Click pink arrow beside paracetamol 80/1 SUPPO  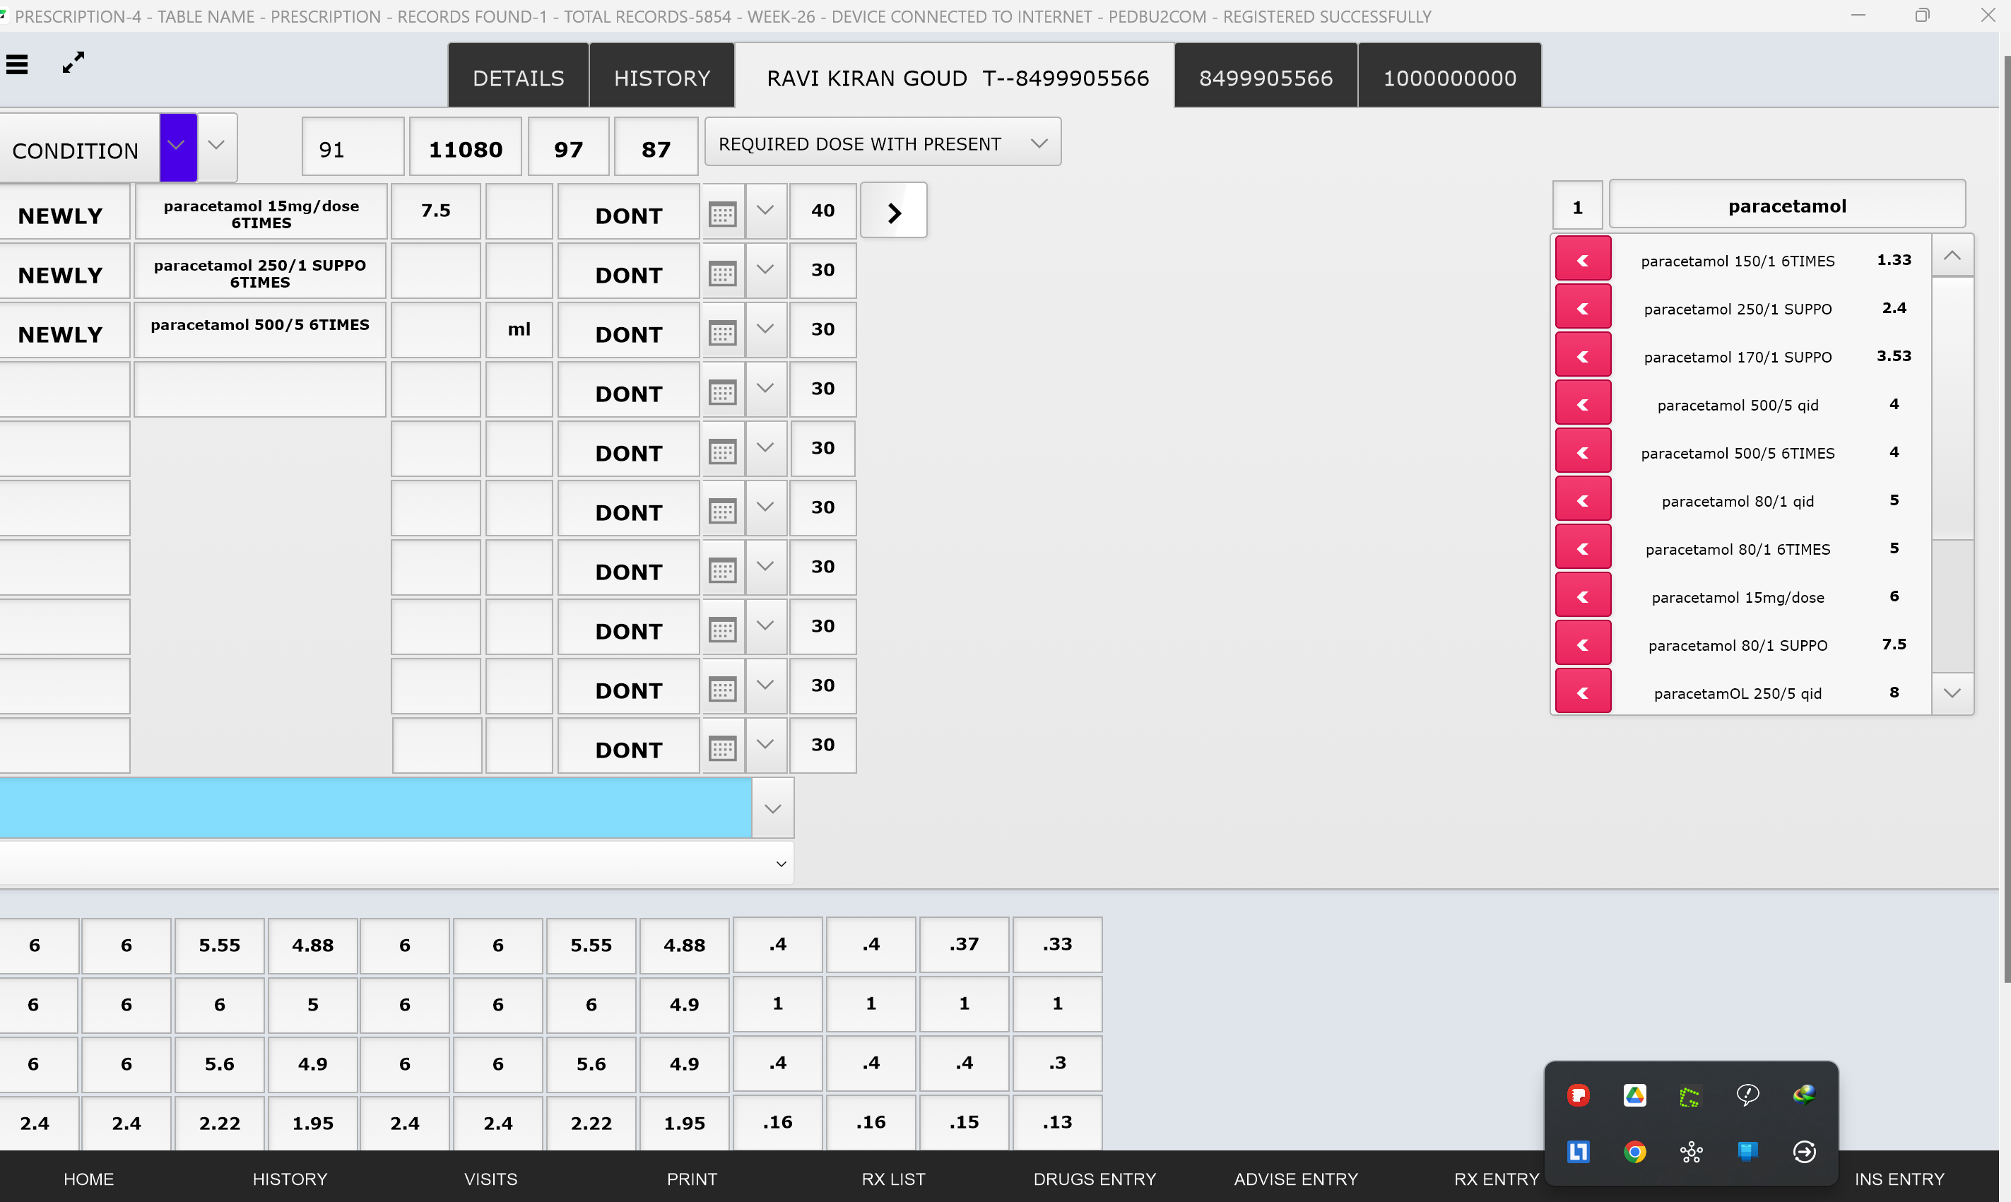pos(1583,646)
